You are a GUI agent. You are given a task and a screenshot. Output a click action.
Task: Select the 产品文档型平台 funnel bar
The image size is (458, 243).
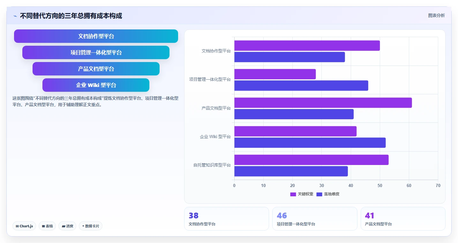tap(96, 69)
